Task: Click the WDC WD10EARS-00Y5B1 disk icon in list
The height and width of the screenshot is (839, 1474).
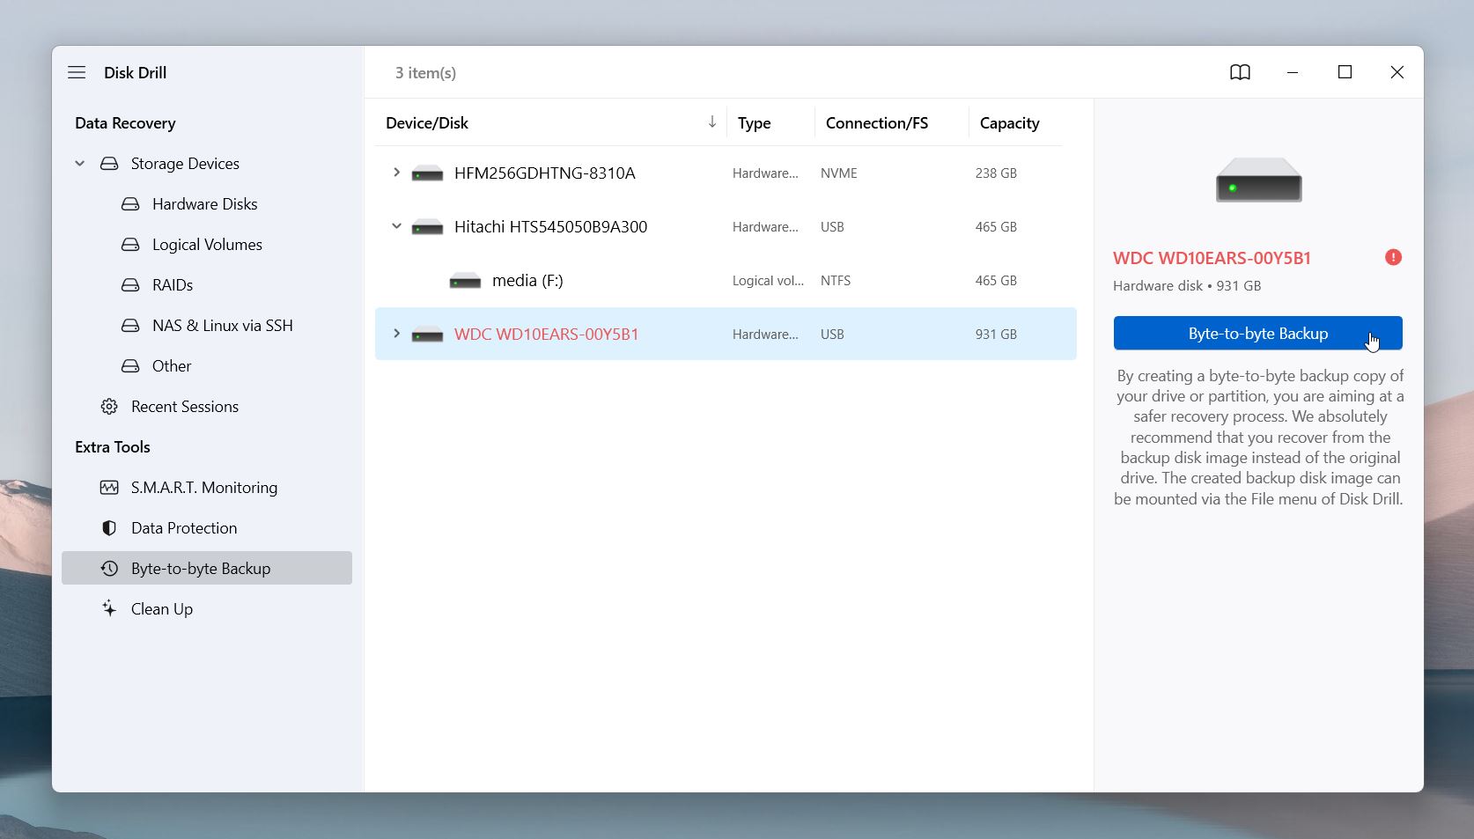Action: click(x=427, y=335)
